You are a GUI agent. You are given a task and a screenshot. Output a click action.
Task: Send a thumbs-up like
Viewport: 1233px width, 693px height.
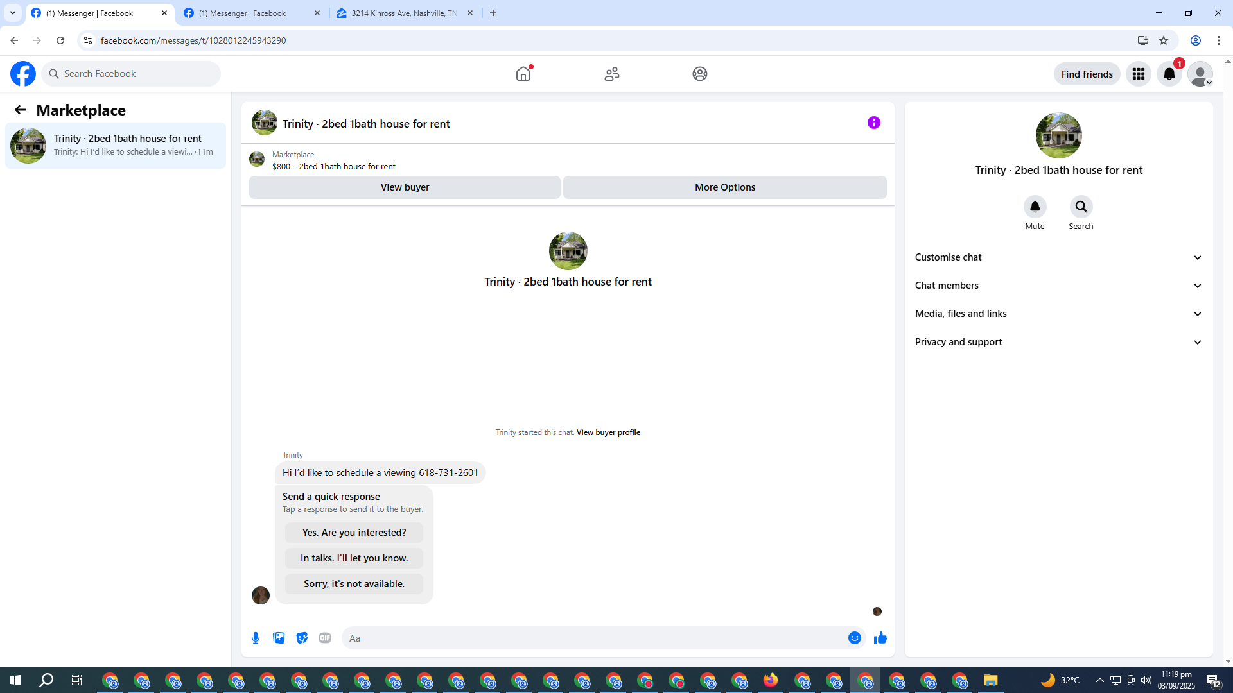click(x=880, y=638)
